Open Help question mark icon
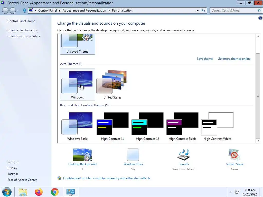The image size is (263, 197). point(260,18)
